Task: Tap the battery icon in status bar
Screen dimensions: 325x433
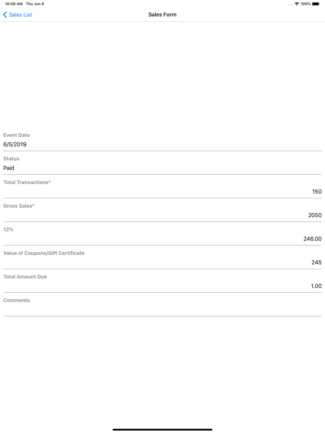Action: pos(316,4)
